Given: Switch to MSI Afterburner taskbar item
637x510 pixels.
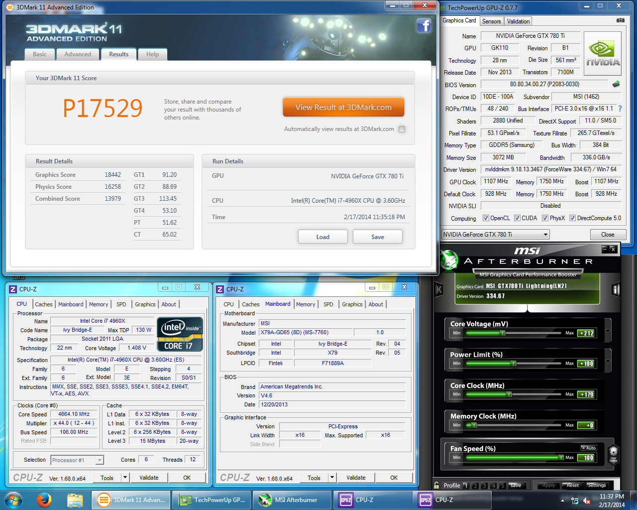Looking at the screenshot, I should (x=292, y=500).
